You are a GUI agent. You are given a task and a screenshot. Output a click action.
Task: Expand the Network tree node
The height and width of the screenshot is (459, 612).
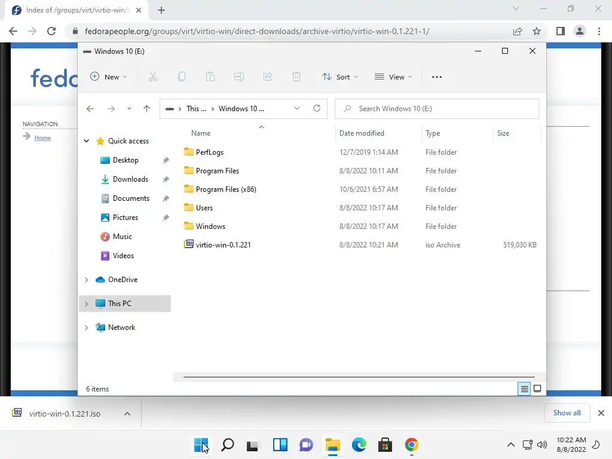click(87, 328)
